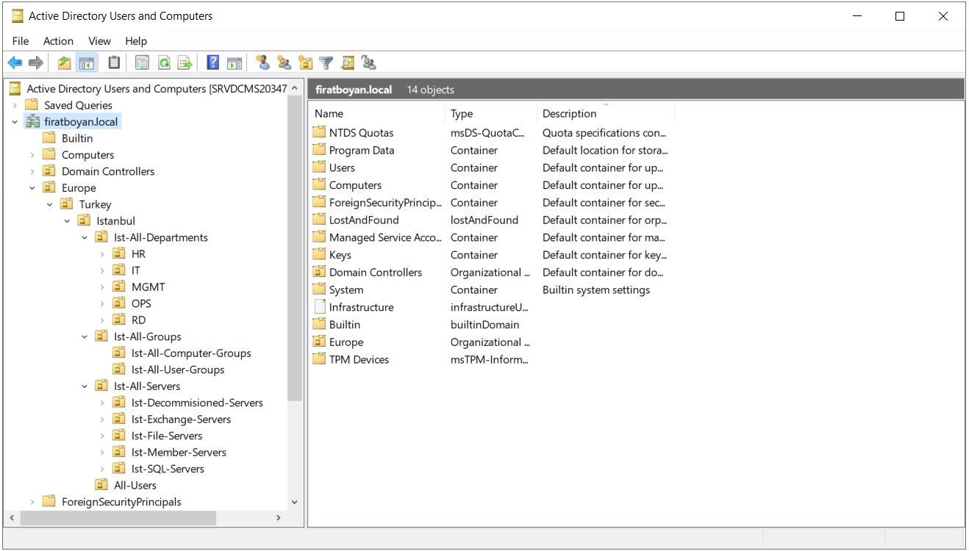The image size is (969, 551).
Task: Click Find objects magnifier toolbar icon
Action: pyautogui.click(x=348, y=63)
